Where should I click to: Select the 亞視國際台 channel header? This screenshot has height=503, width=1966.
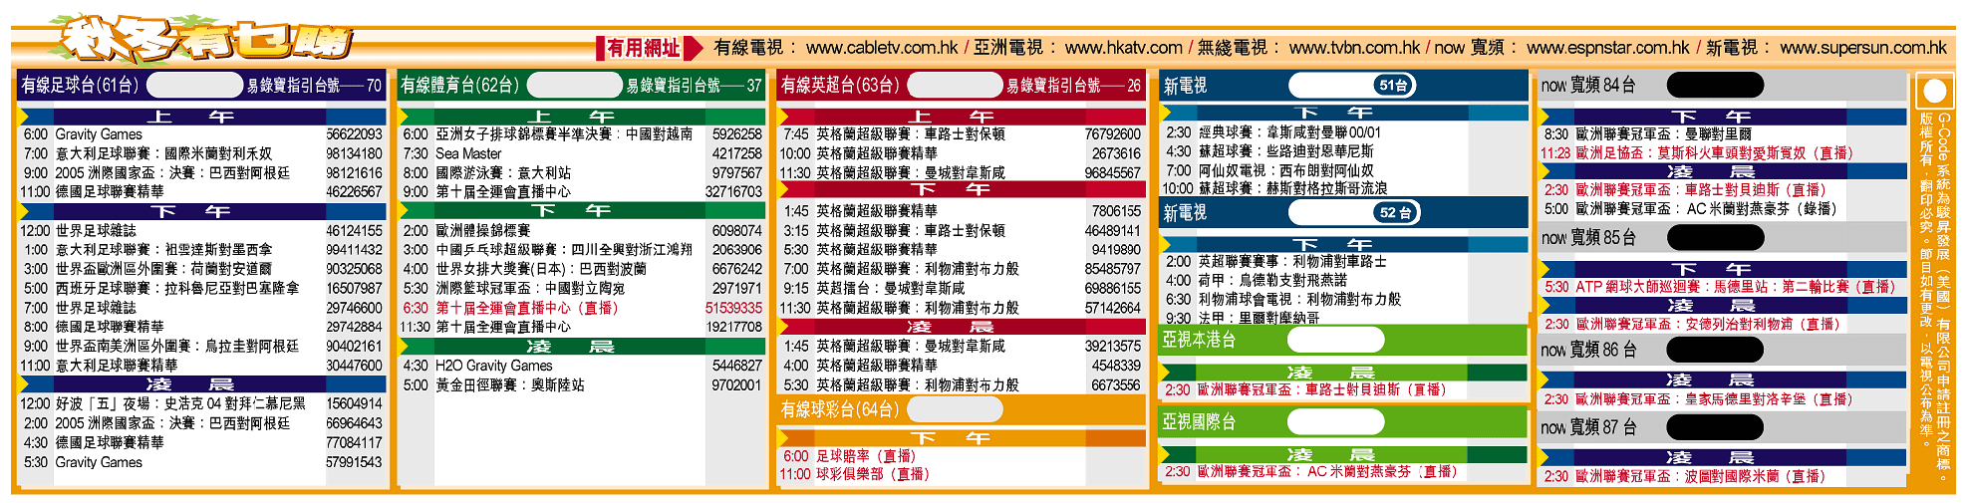pos(1199,422)
